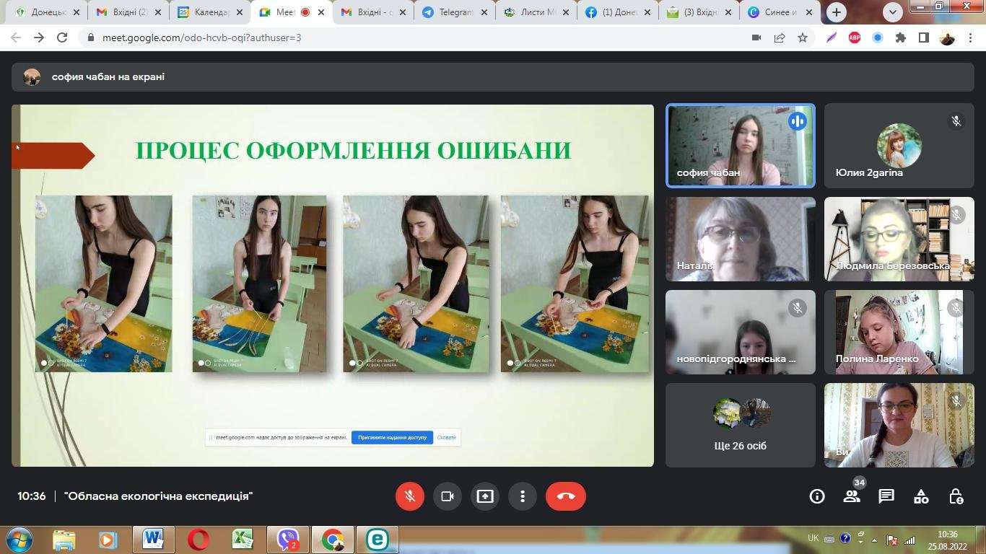Select Полина Ларенко video tile
This screenshot has height=554, width=986.
pyautogui.click(x=899, y=332)
